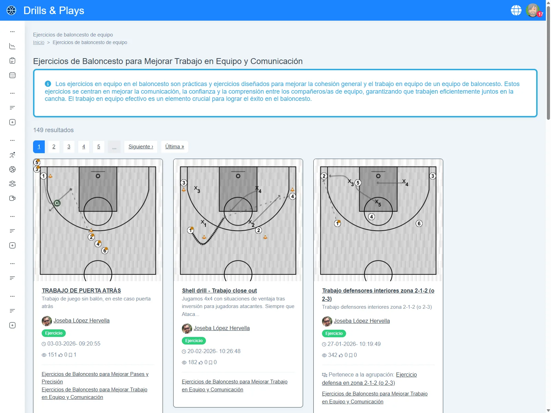The width and height of the screenshot is (551, 413).
Task: Click the running player icon in sidebar
Action: pyautogui.click(x=12, y=155)
